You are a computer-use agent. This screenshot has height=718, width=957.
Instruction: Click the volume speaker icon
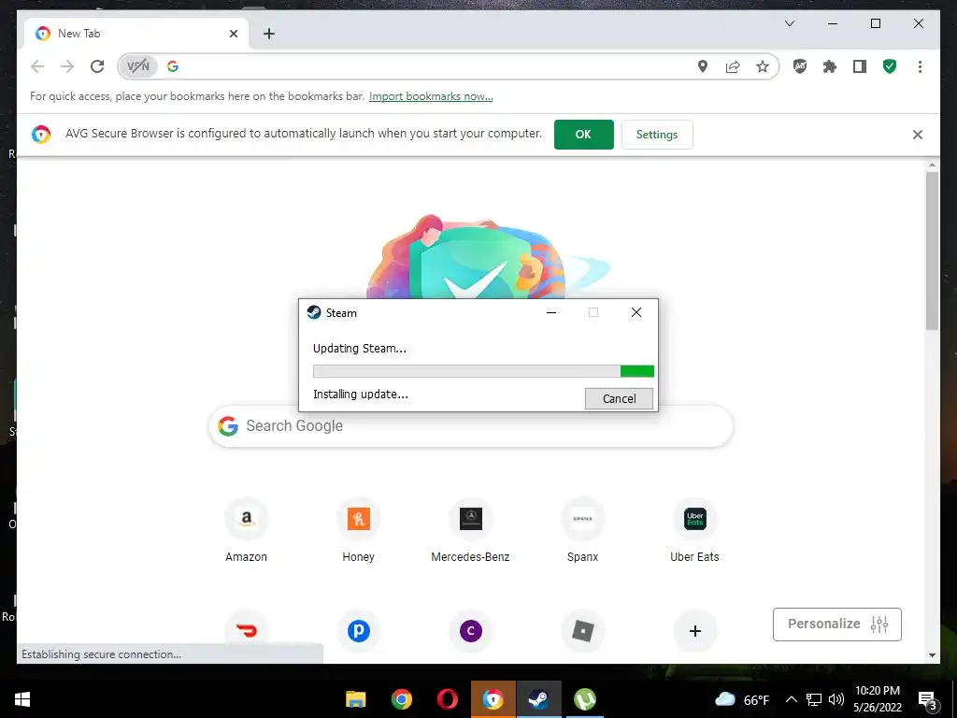pos(836,699)
